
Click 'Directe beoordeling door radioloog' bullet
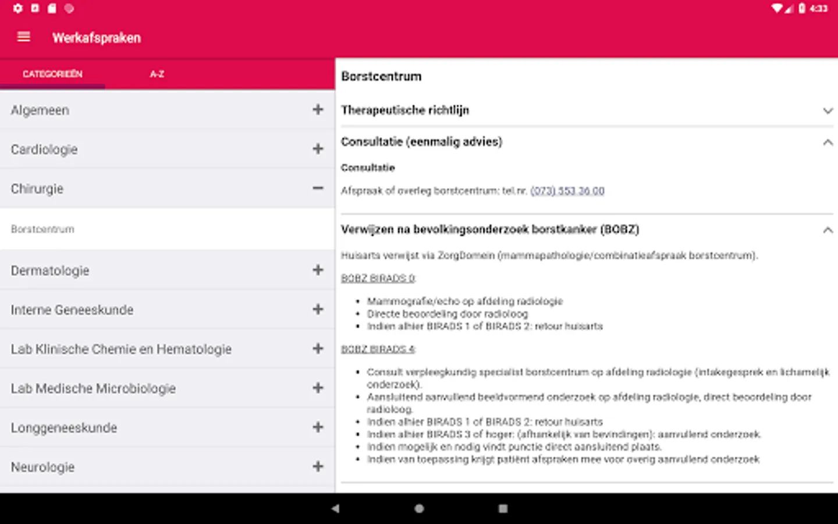448,314
